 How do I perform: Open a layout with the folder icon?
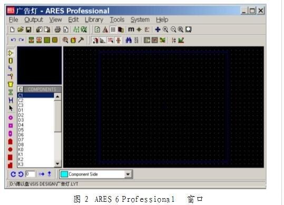click(21, 29)
